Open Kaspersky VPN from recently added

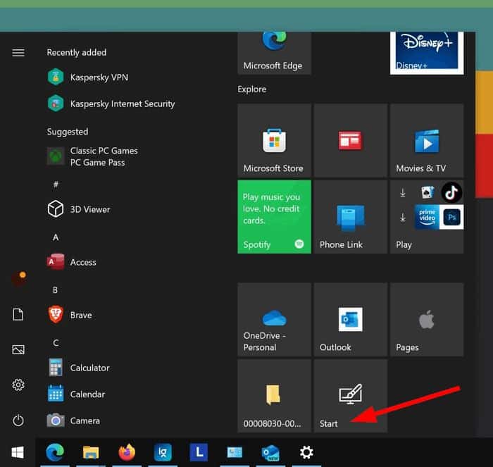[x=88, y=77]
